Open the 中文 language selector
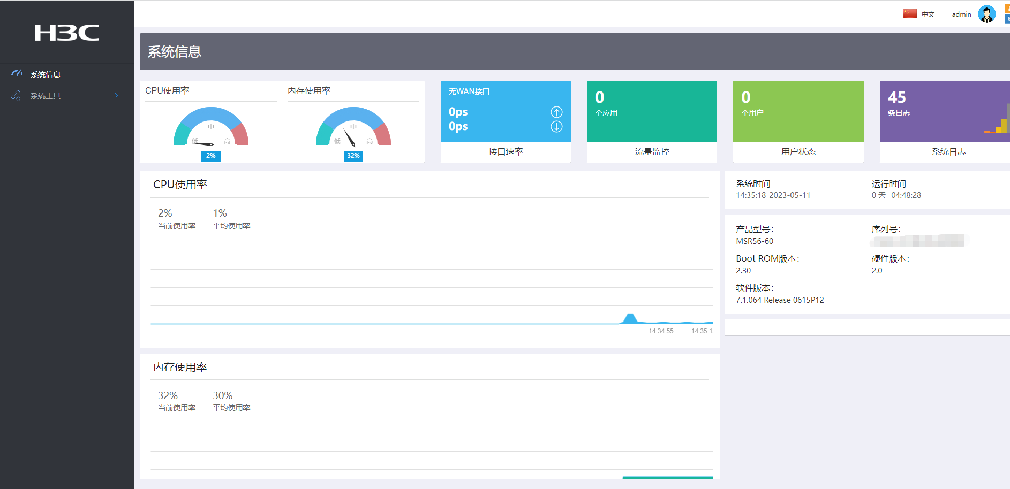 click(928, 14)
